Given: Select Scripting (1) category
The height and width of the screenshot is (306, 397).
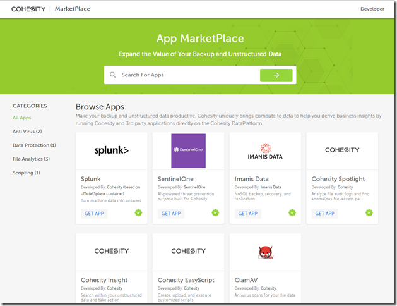Looking at the screenshot, I should (27, 173).
